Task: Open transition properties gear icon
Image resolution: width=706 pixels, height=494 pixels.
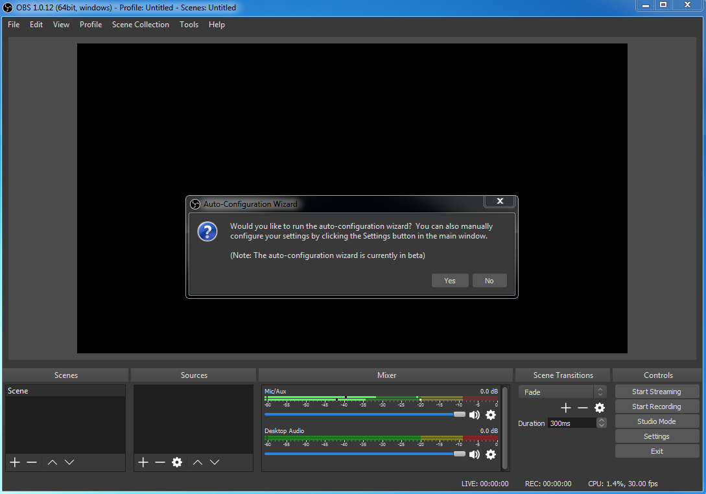Action: (x=600, y=408)
